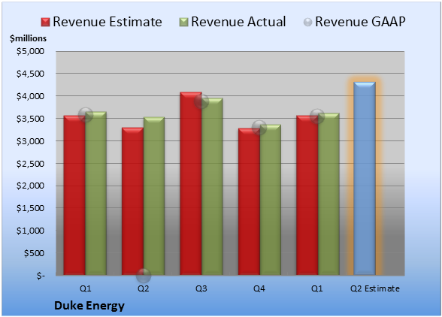Image resolution: width=442 pixels, height=317 pixels.
Task: Click the '$3,500' axis value
Action: (30, 119)
